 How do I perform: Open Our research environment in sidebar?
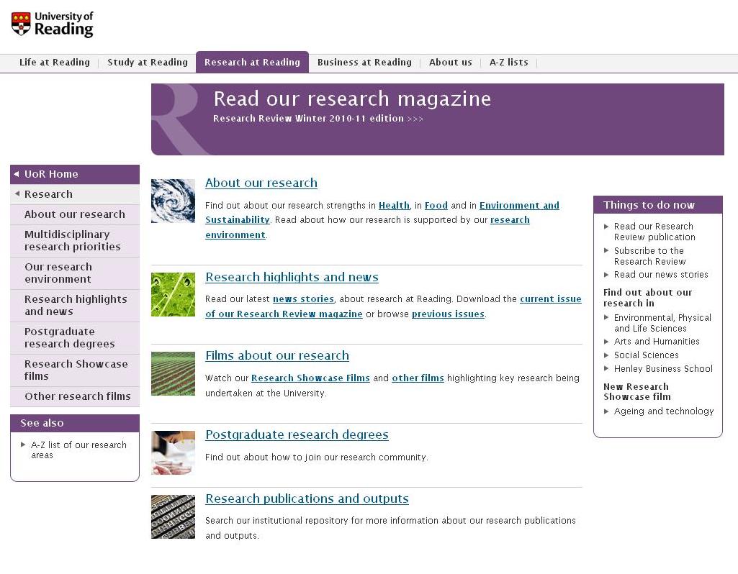[x=75, y=273]
